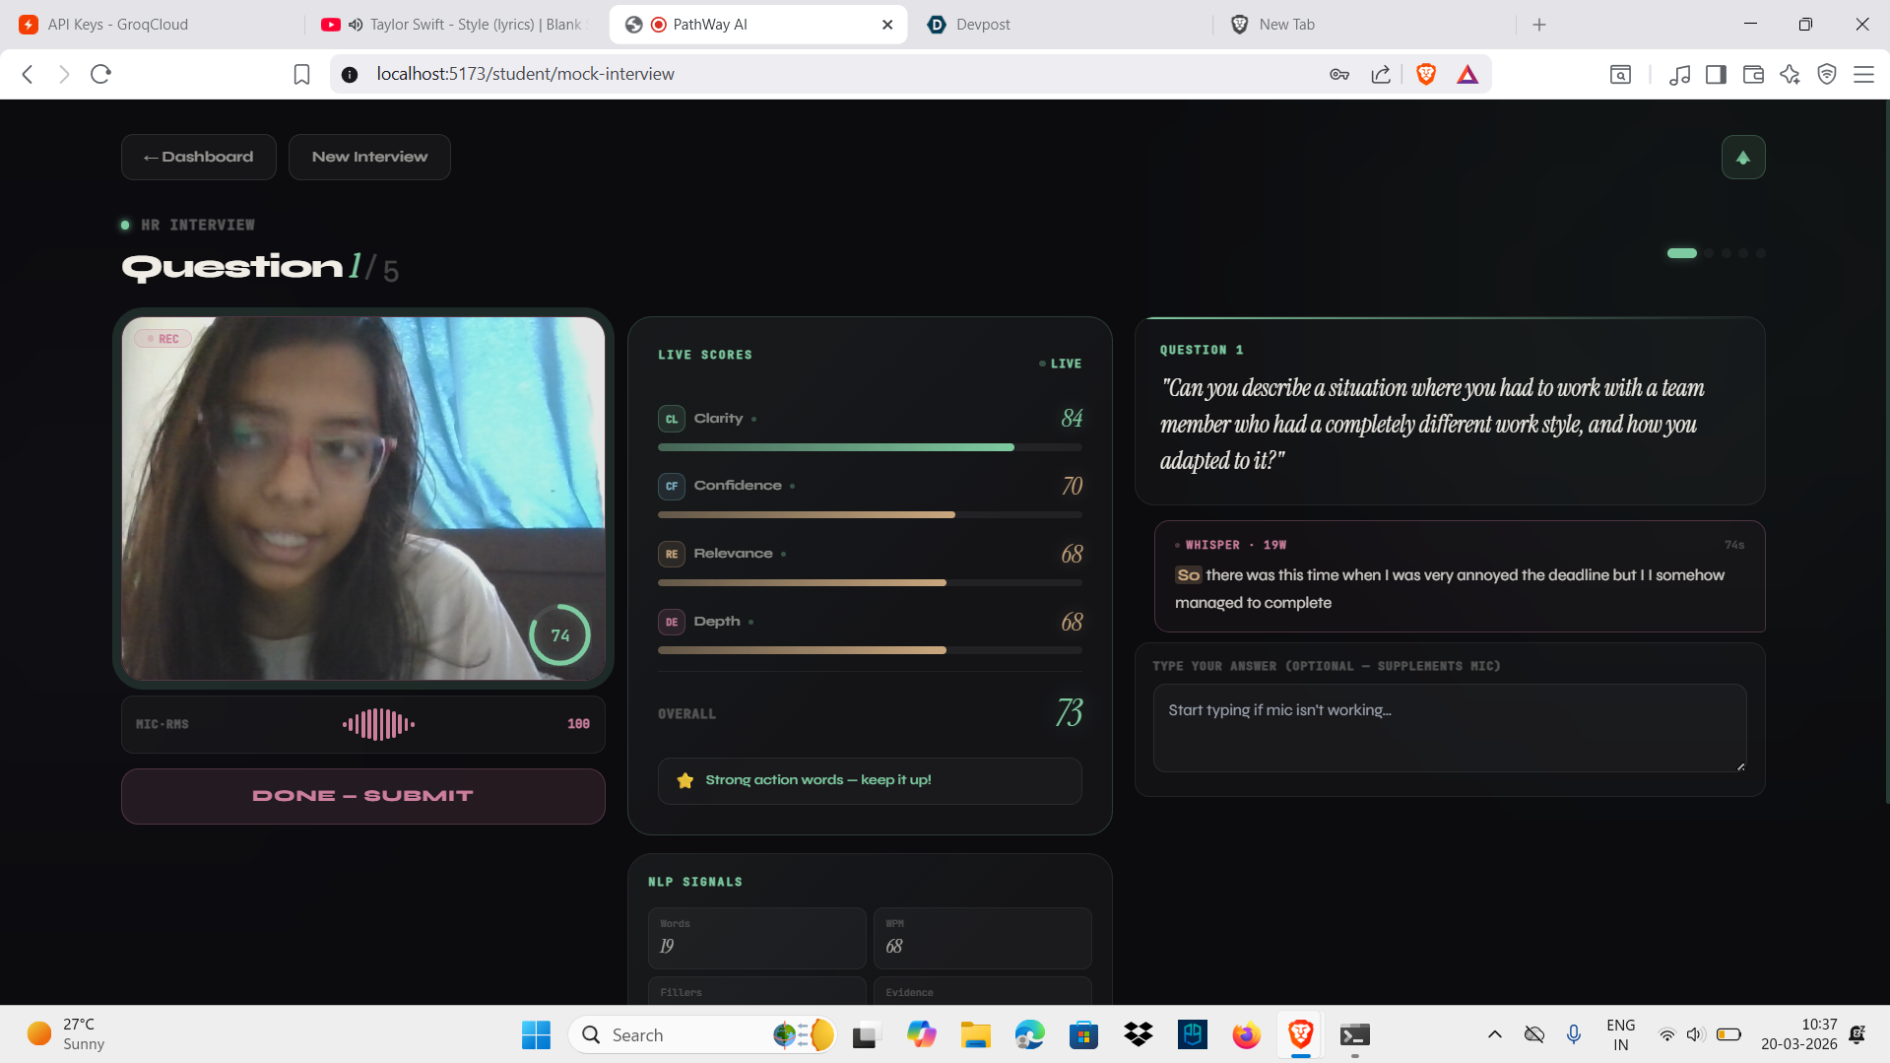Click the DE depth badge icon

point(671,622)
